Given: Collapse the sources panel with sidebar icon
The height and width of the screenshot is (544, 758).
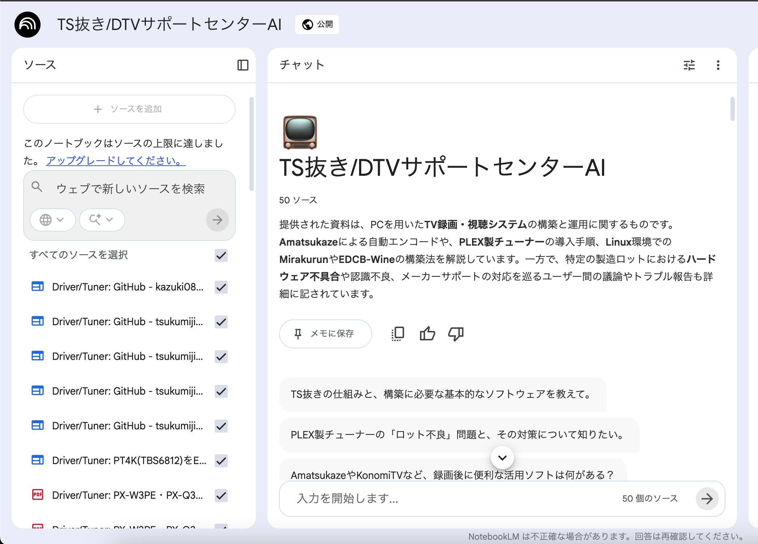Looking at the screenshot, I should [243, 65].
